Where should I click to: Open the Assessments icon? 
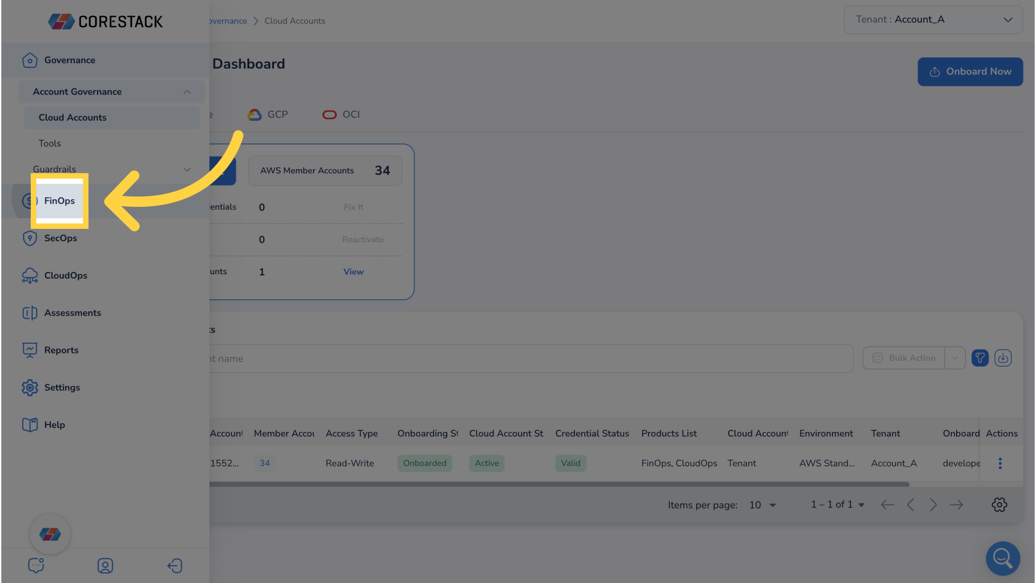pyautogui.click(x=30, y=313)
